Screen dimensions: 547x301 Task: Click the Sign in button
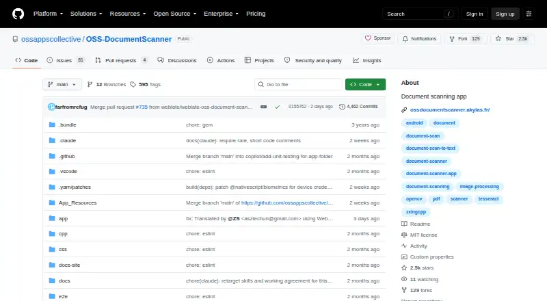pyautogui.click(x=475, y=14)
